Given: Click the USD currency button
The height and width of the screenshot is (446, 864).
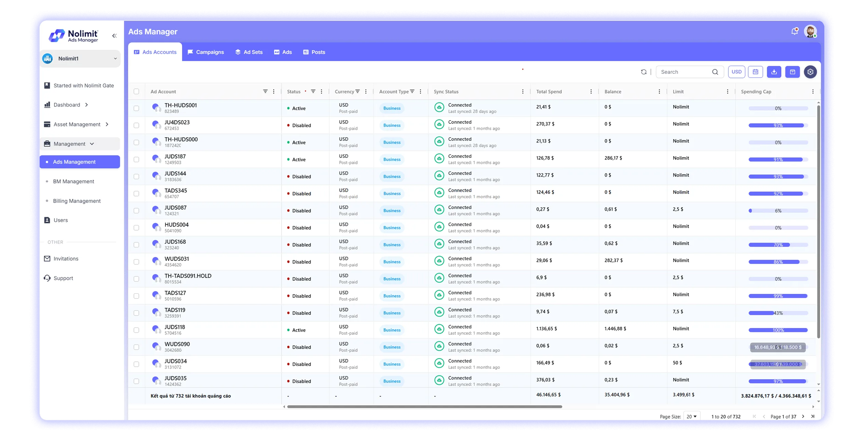Looking at the screenshot, I should (x=736, y=72).
